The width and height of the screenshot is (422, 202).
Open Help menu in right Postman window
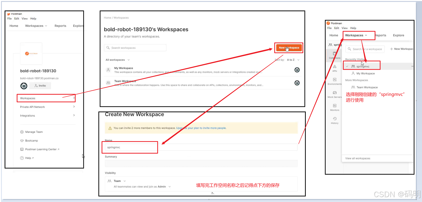pyautogui.click(x=353, y=28)
